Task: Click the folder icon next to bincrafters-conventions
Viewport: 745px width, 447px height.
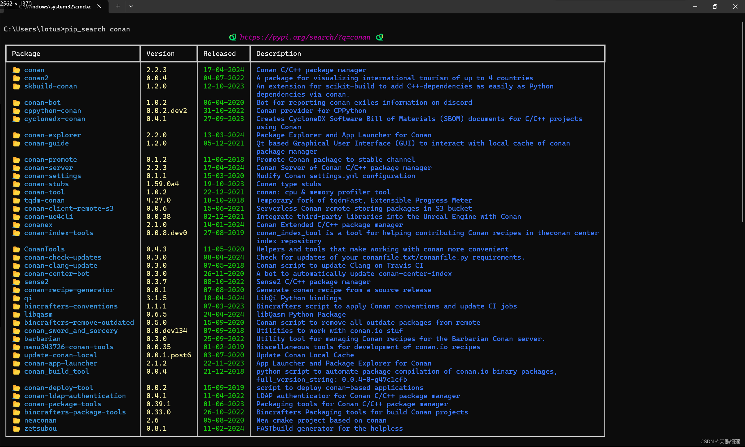Action: pos(17,306)
